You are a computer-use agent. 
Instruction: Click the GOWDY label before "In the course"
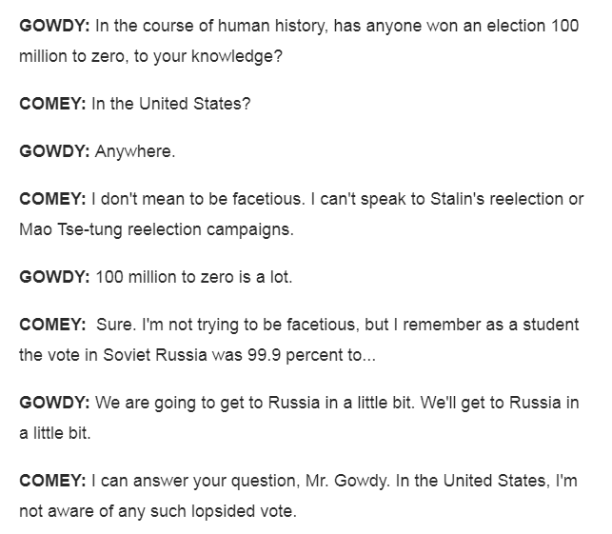[x=54, y=26]
